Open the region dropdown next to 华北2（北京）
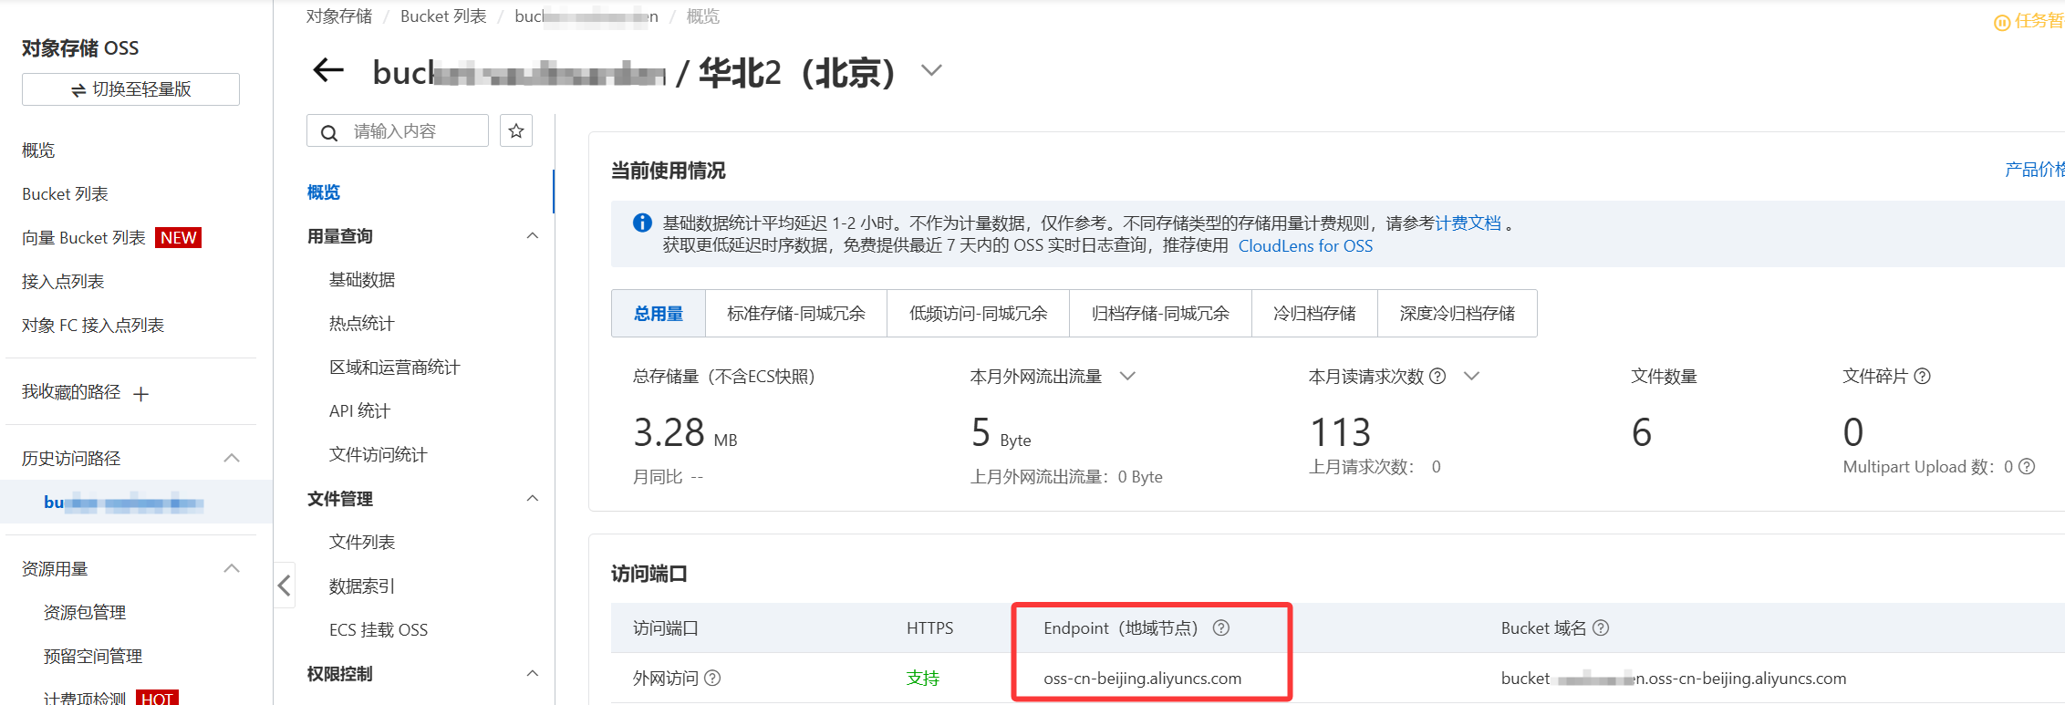 [931, 70]
